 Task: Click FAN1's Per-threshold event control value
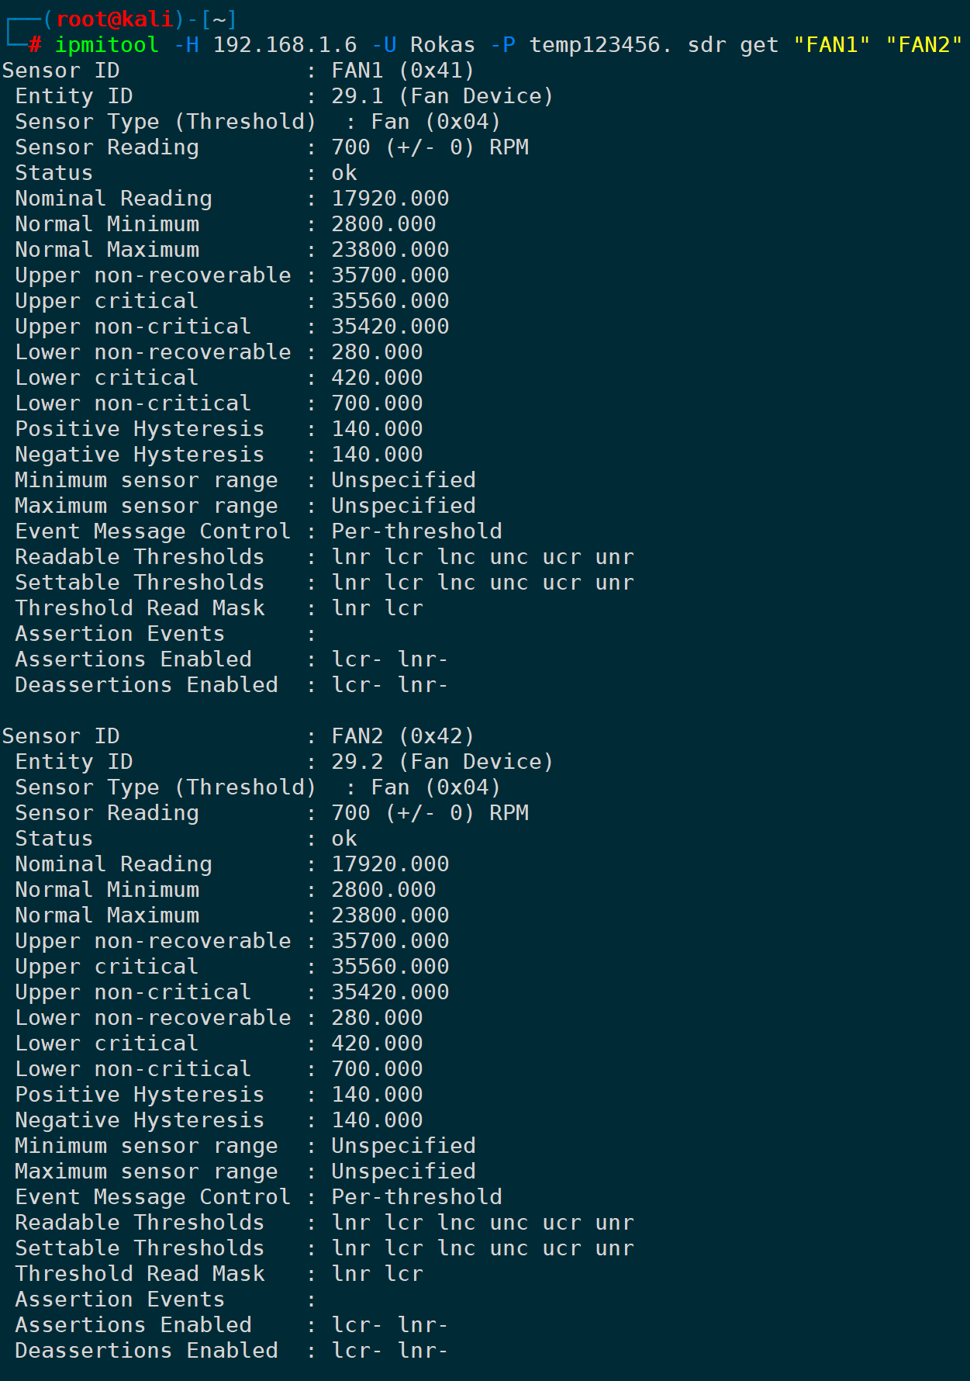pos(416,531)
